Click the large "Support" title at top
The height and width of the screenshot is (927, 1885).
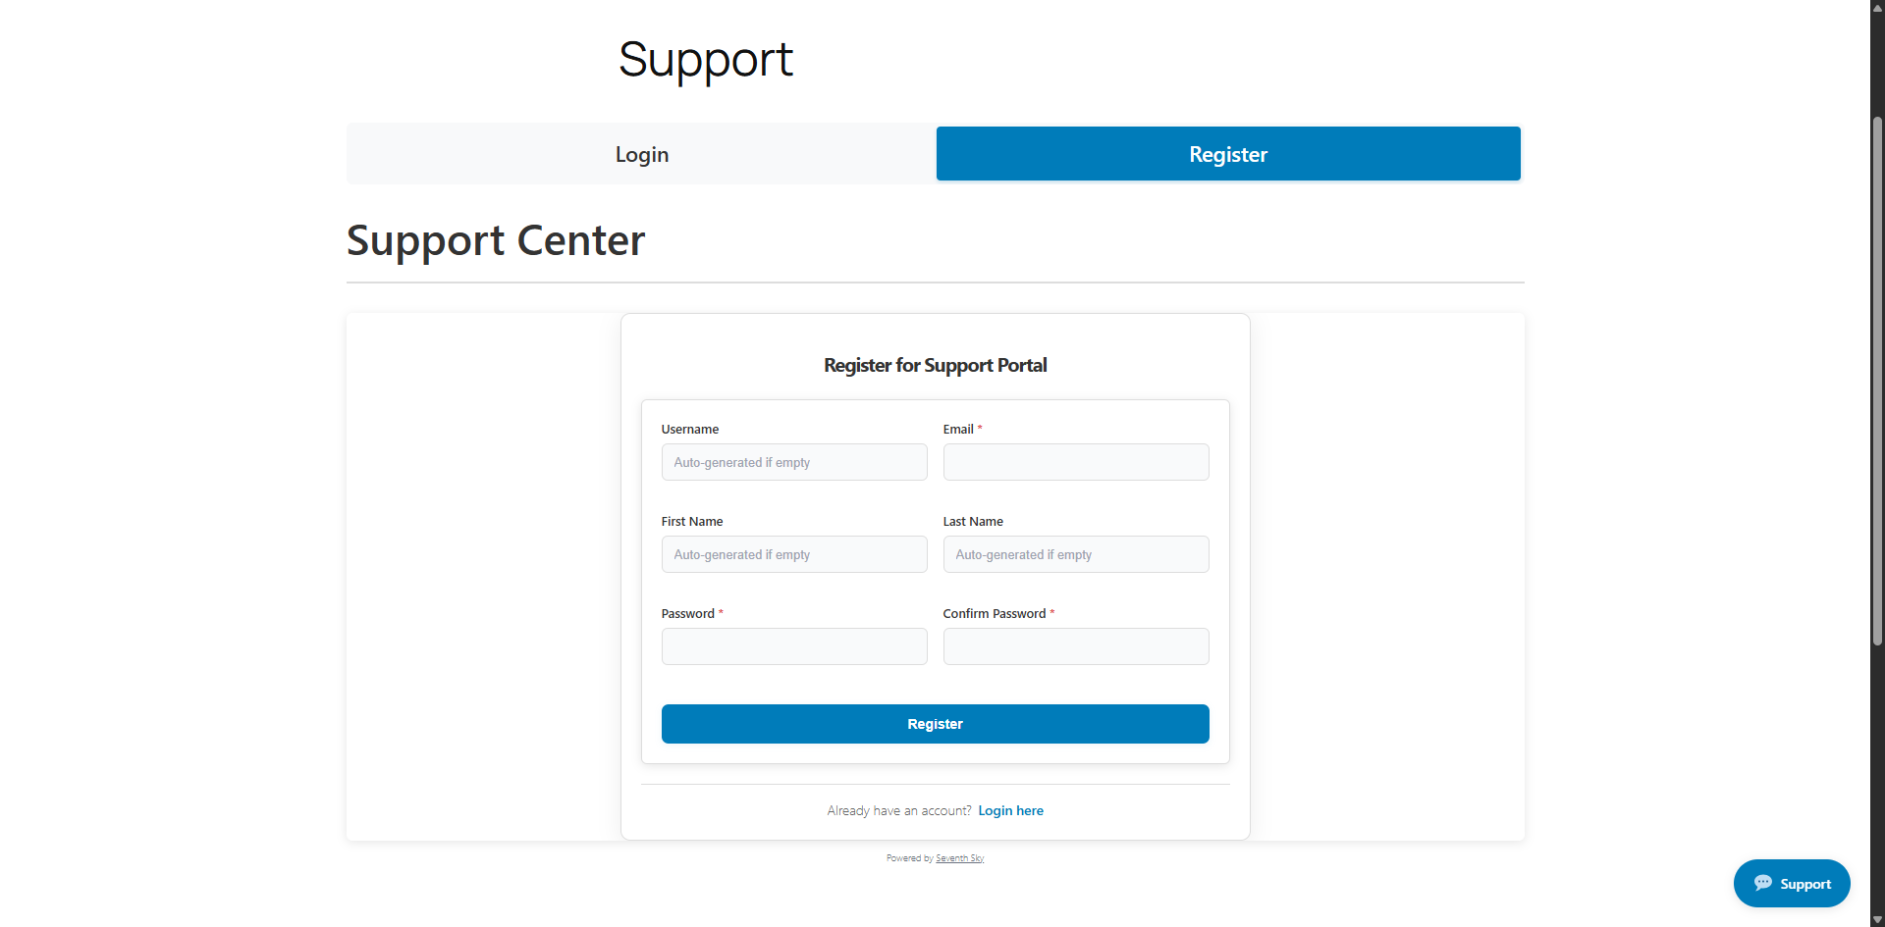coord(705,60)
